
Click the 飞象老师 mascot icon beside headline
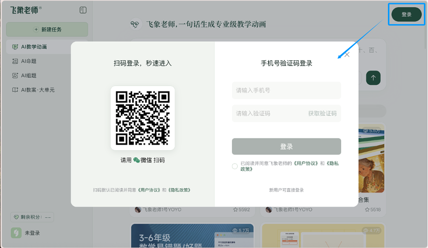(135, 24)
